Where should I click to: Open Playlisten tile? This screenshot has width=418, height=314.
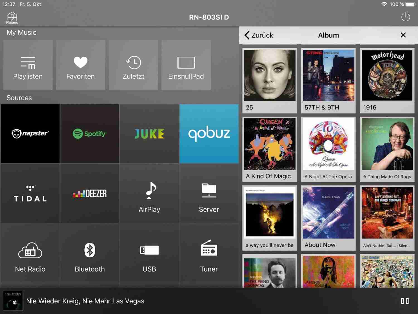[x=28, y=65]
